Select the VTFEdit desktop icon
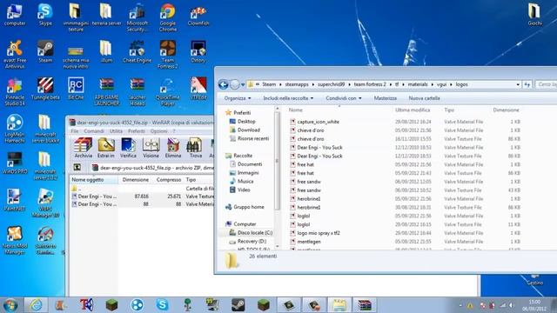557x313 pixels. pyautogui.click(x=198, y=89)
